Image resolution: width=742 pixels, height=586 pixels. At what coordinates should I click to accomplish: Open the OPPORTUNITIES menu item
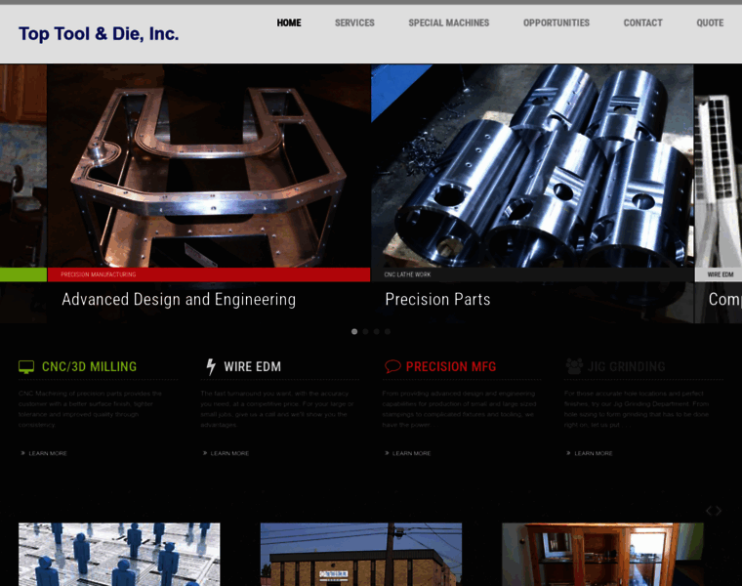556,22
